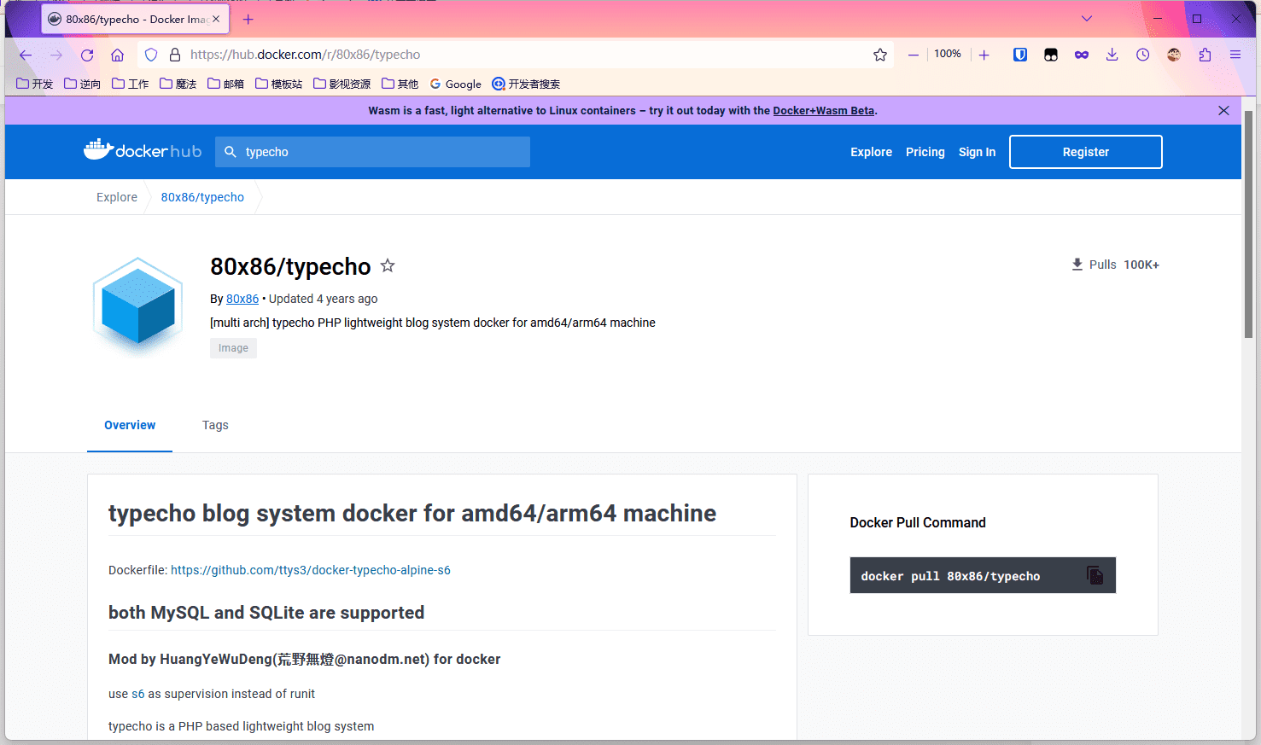Click the search magnifier icon
Screen dimensions: 1261x745
click(231, 152)
